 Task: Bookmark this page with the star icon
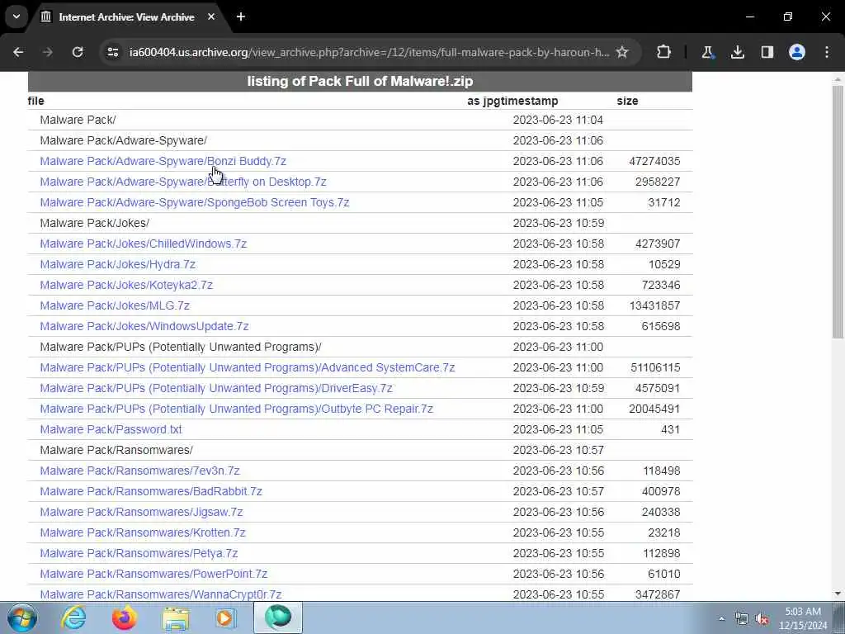622,52
